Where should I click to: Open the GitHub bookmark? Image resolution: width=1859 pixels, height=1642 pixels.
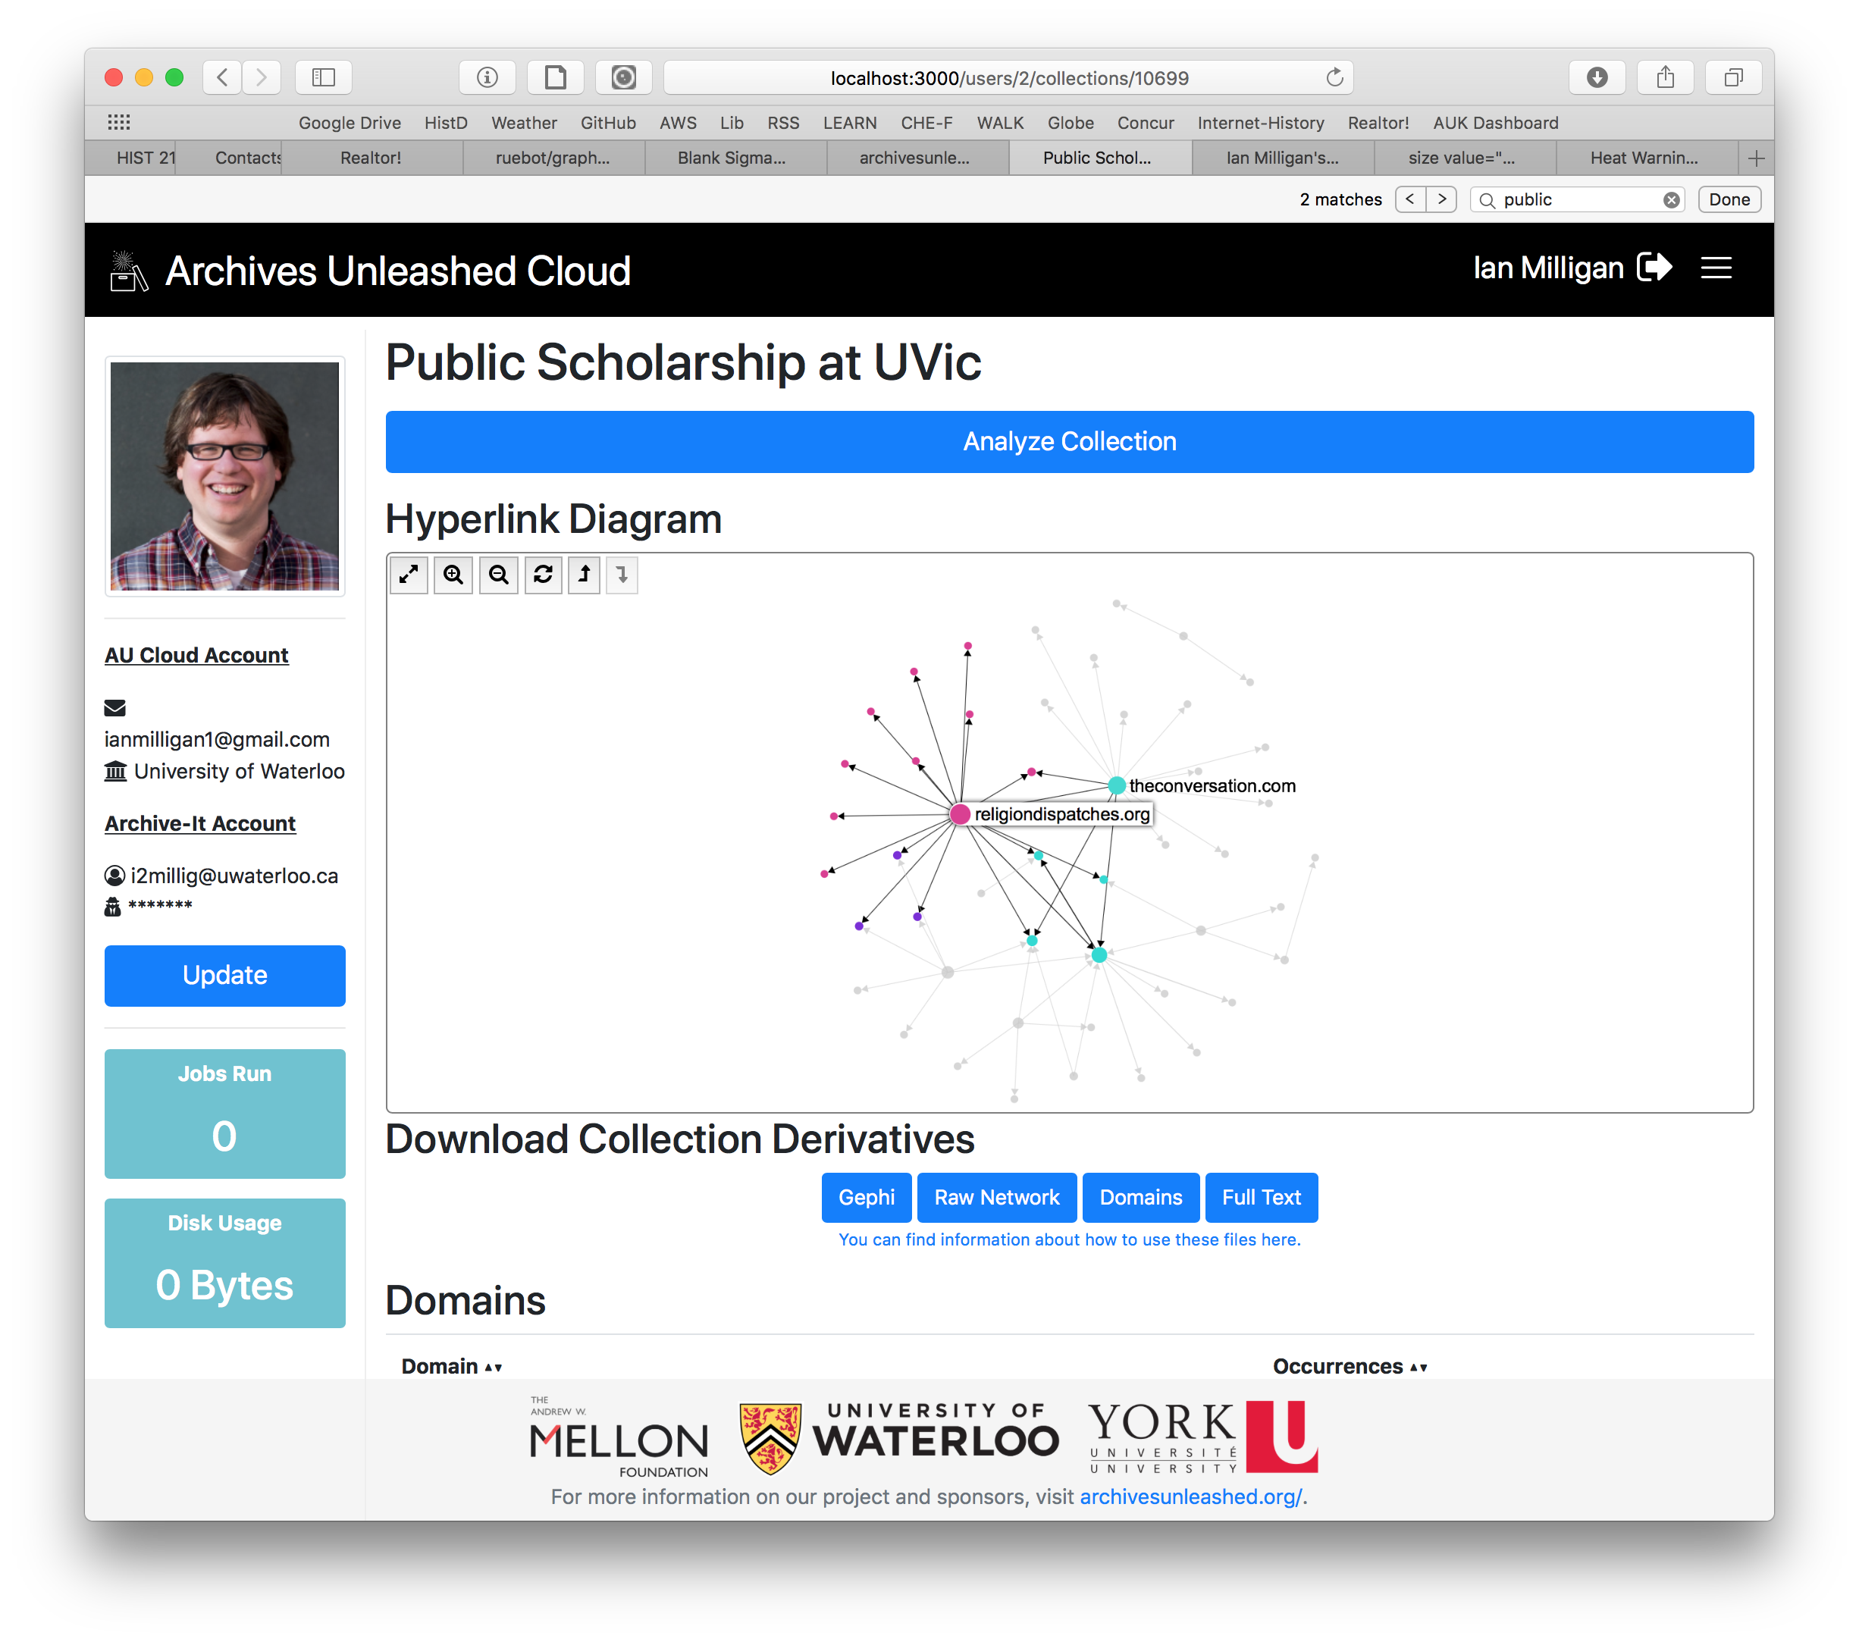[x=609, y=123]
